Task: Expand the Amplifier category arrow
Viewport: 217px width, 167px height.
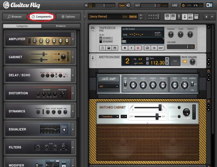Action: coord(73,39)
